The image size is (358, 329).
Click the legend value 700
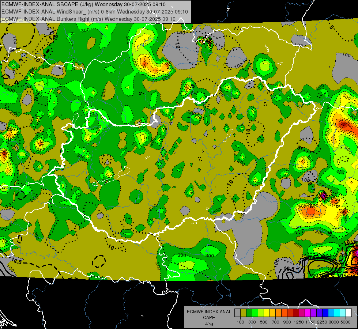coord(276,322)
